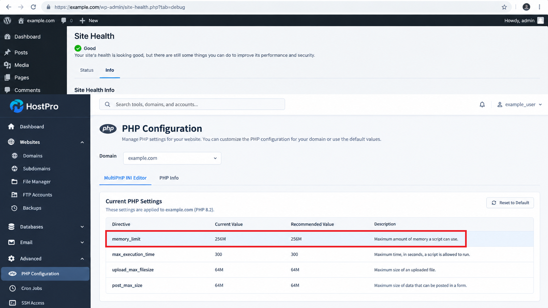Screen dimensions: 548x308
Task: Click the max_execution_time directive name
Action: [133, 254]
